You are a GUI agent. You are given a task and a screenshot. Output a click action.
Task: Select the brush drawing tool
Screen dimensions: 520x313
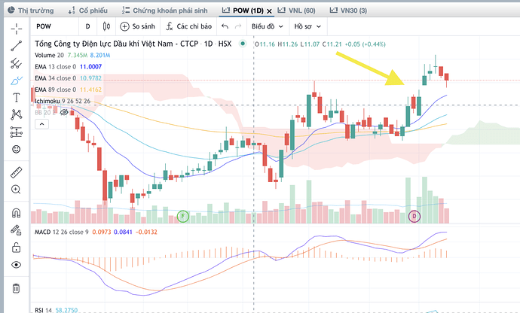click(17, 81)
